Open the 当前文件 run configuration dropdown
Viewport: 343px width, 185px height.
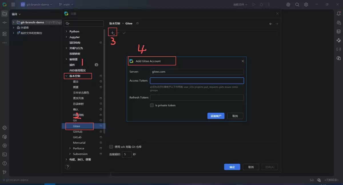240,5
